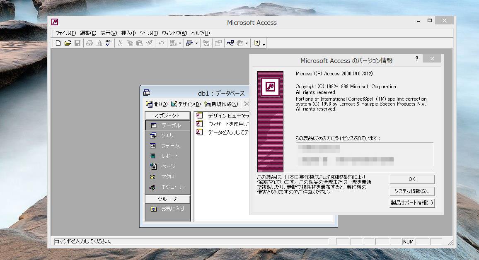Screen dimensions: 479x260
Task: Click 新規作成(N) in the db1 window
Action: point(221,104)
